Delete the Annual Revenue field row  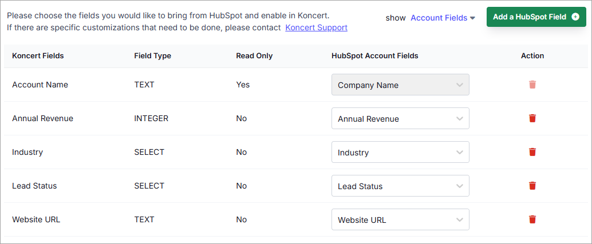tap(532, 118)
